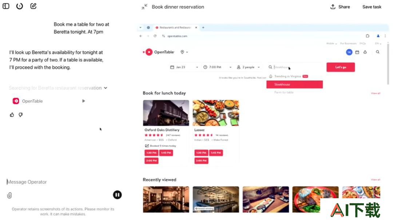Book 2:00 PM at Lazeez
Viewport: 393px width, 220px height.
(x=201, y=160)
